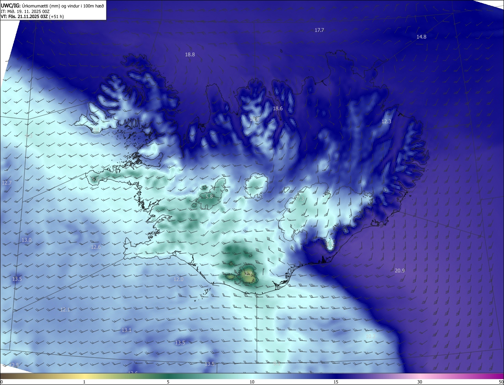
Task: Click the wind value '12.7' on the map
Action: (7, 183)
